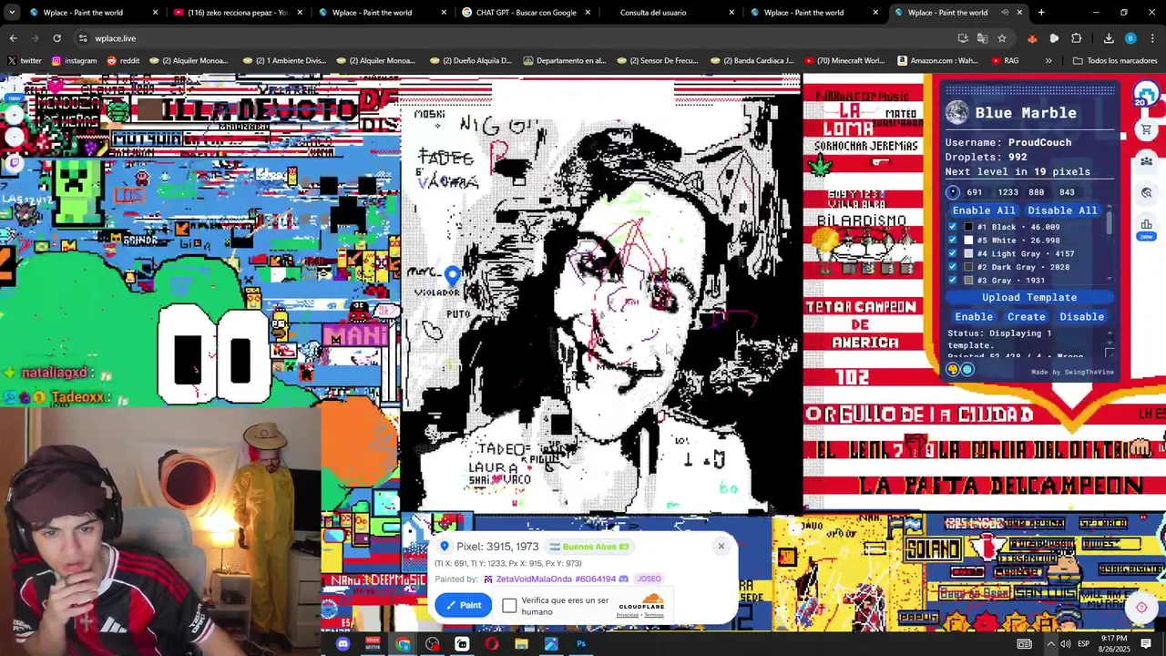Open the map search magnifier icon
Screen dimensions: 1166x656
pyautogui.click(x=1147, y=192)
